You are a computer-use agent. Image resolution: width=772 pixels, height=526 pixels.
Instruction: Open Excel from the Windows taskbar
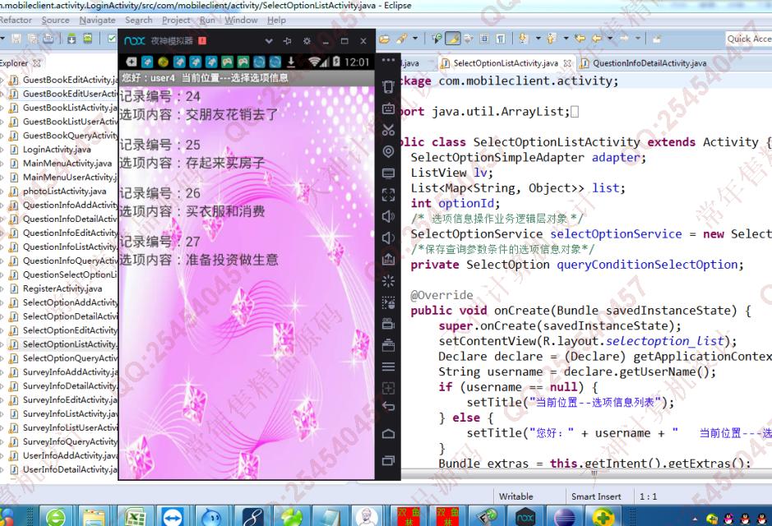tap(134, 517)
